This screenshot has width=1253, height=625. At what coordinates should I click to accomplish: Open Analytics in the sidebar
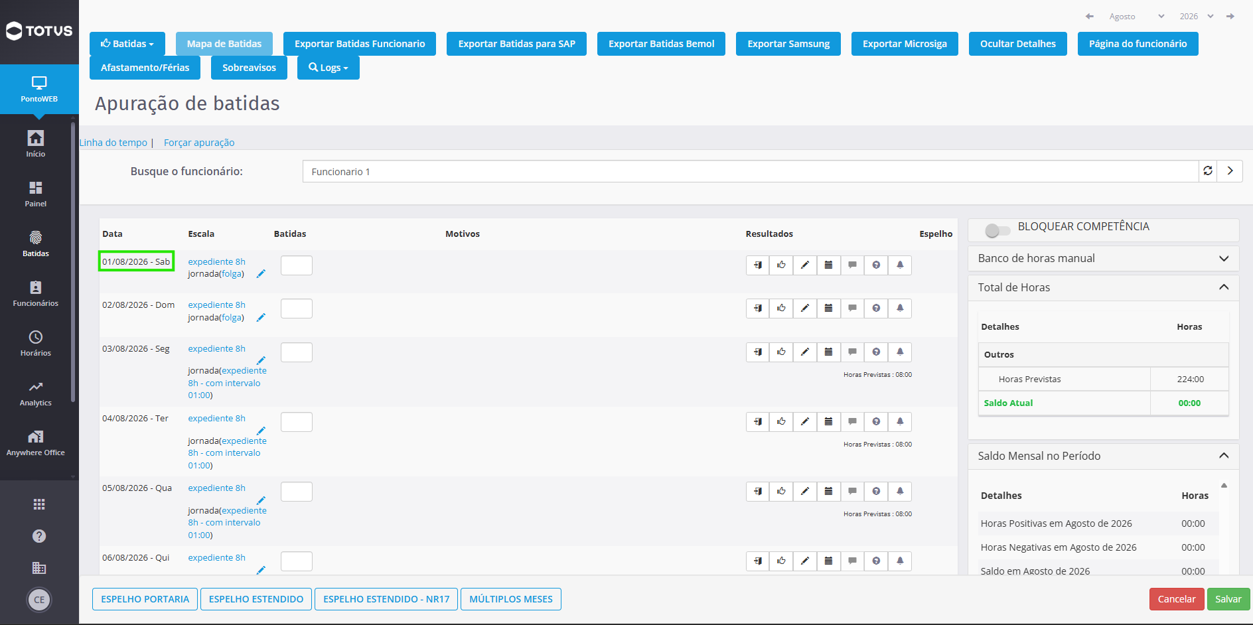tap(36, 393)
